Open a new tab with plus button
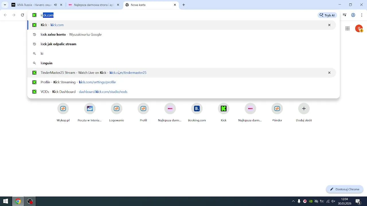367x206 pixels. coord(184,5)
